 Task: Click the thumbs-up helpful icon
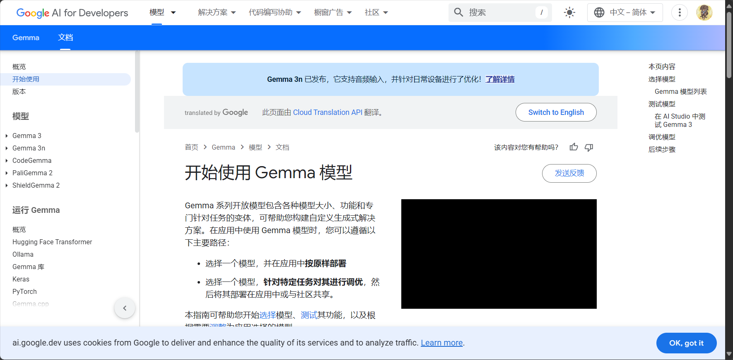coord(574,147)
